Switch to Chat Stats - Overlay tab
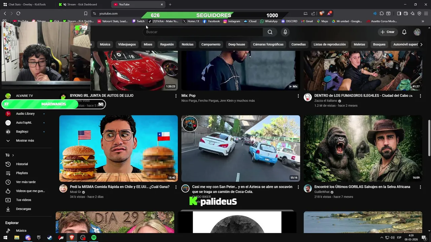 click(28, 4)
